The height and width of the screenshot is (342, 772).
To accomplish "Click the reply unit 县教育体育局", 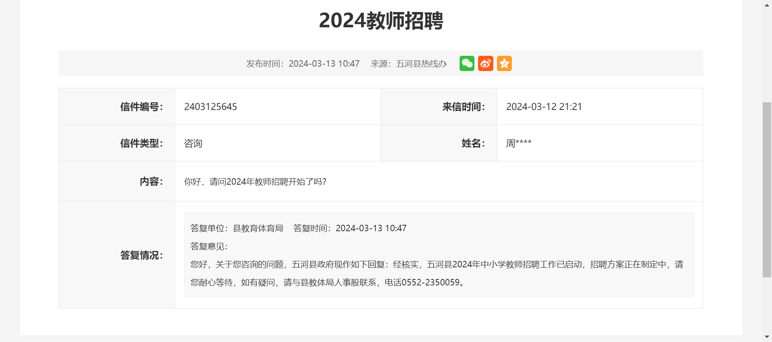I will [x=258, y=228].
